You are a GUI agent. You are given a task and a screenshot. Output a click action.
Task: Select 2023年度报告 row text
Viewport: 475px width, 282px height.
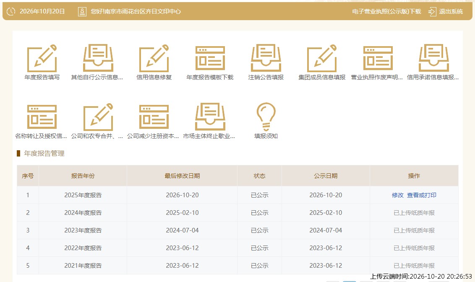pyautogui.click(x=83, y=230)
